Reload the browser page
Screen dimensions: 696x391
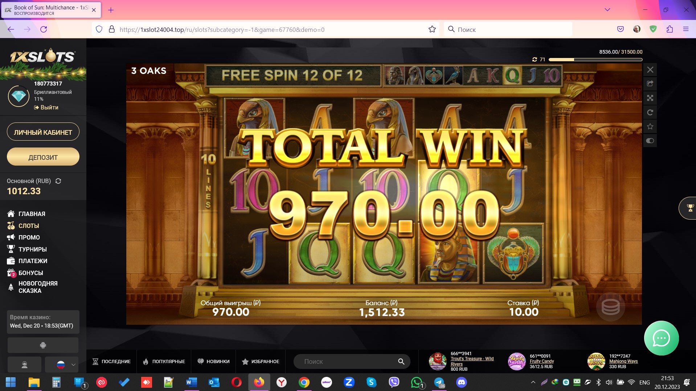tap(44, 29)
